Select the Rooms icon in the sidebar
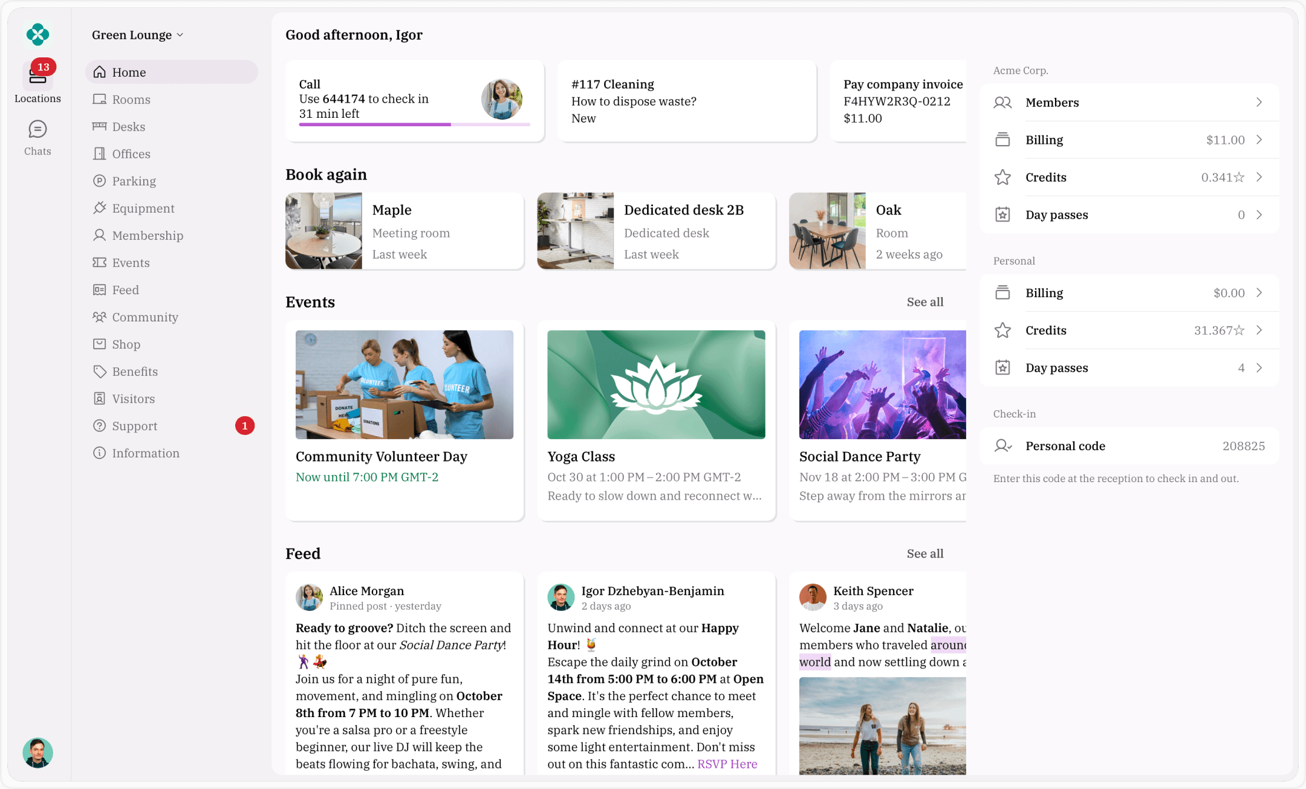1306x789 pixels. click(99, 99)
